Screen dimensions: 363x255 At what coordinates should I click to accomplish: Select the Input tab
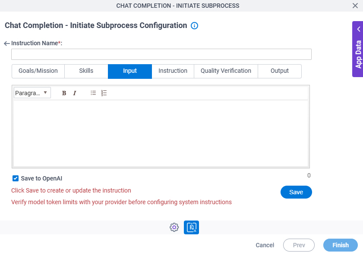130,72
